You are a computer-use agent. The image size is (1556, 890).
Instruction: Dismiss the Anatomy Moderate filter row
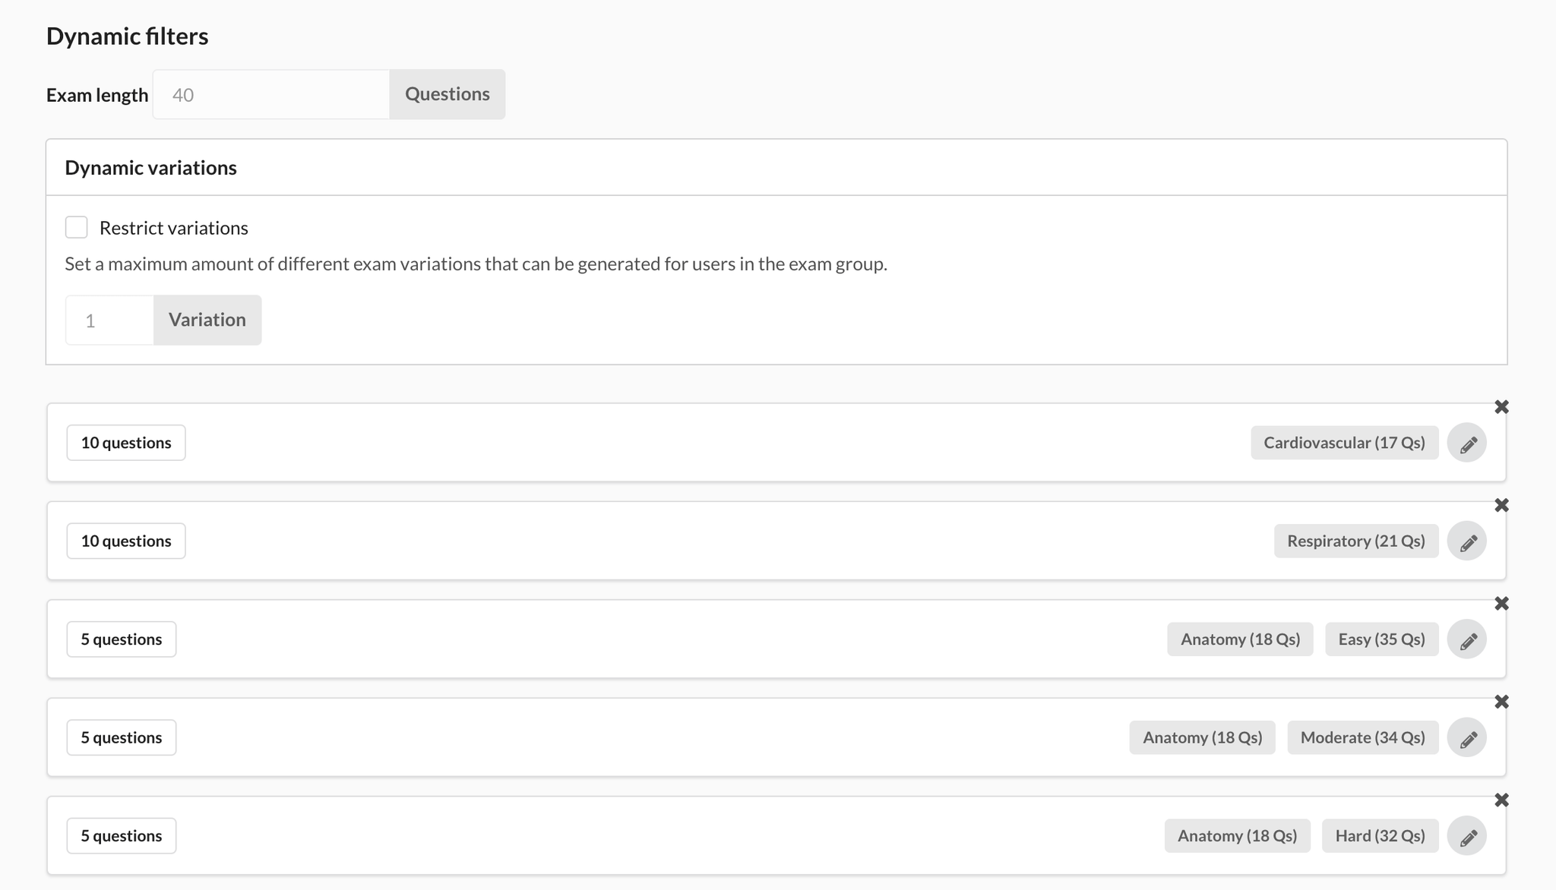pyautogui.click(x=1502, y=701)
